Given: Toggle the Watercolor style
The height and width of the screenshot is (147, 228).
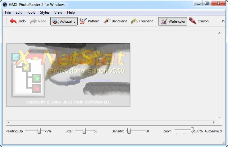Looking at the screenshot, I should (173, 21).
